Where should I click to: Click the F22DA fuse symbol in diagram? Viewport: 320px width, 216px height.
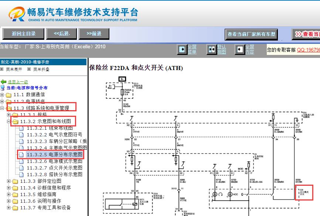[x=122, y=92]
